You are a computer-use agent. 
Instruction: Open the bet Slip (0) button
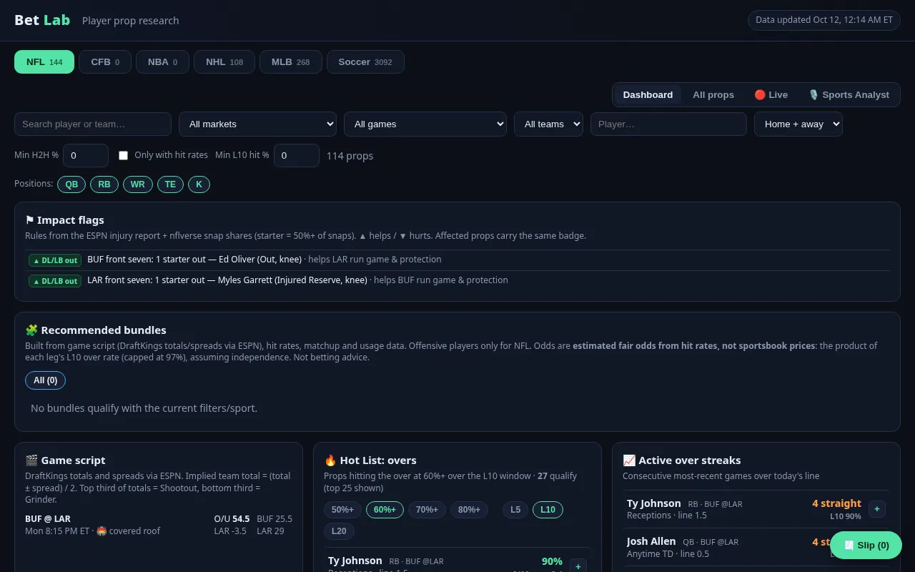tap(866, 545)
